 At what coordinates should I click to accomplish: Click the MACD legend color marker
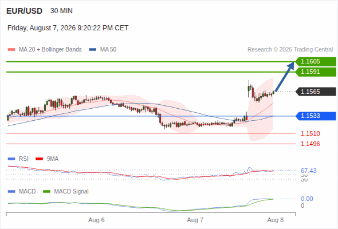click(x=11, y=192)
